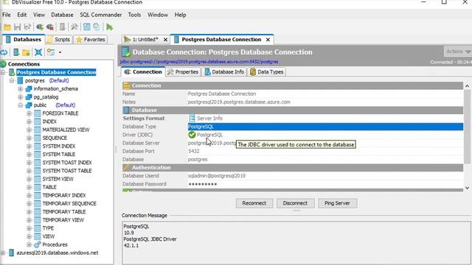Viewport: 472px width, 265px height.
Task: Expand the TABLE node
Action: click(29, 187)
